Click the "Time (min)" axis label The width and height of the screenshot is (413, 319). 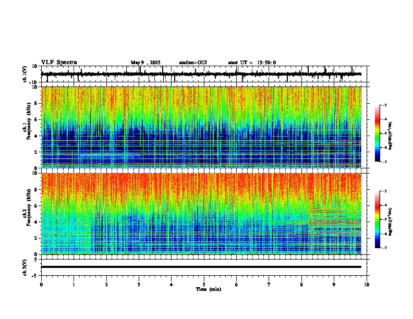[x=209, y=289]
